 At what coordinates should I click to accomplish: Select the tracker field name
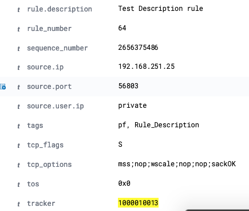(41, 204)
